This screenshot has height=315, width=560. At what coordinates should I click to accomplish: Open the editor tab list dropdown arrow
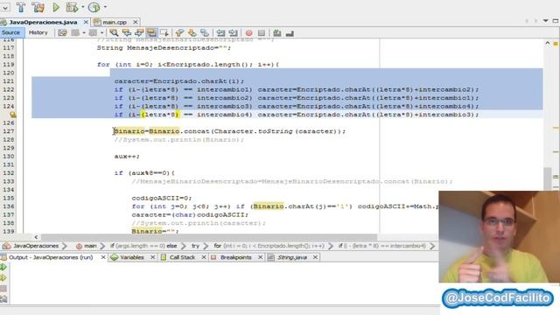point(545,21)
